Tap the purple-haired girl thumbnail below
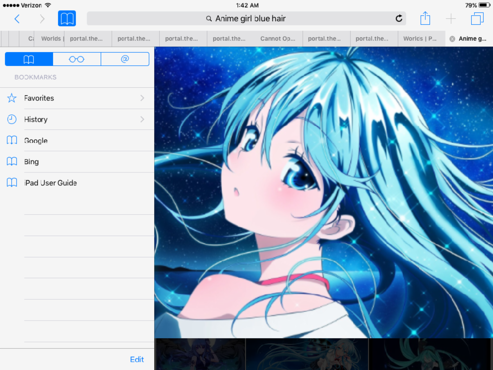 coord(200,354)
